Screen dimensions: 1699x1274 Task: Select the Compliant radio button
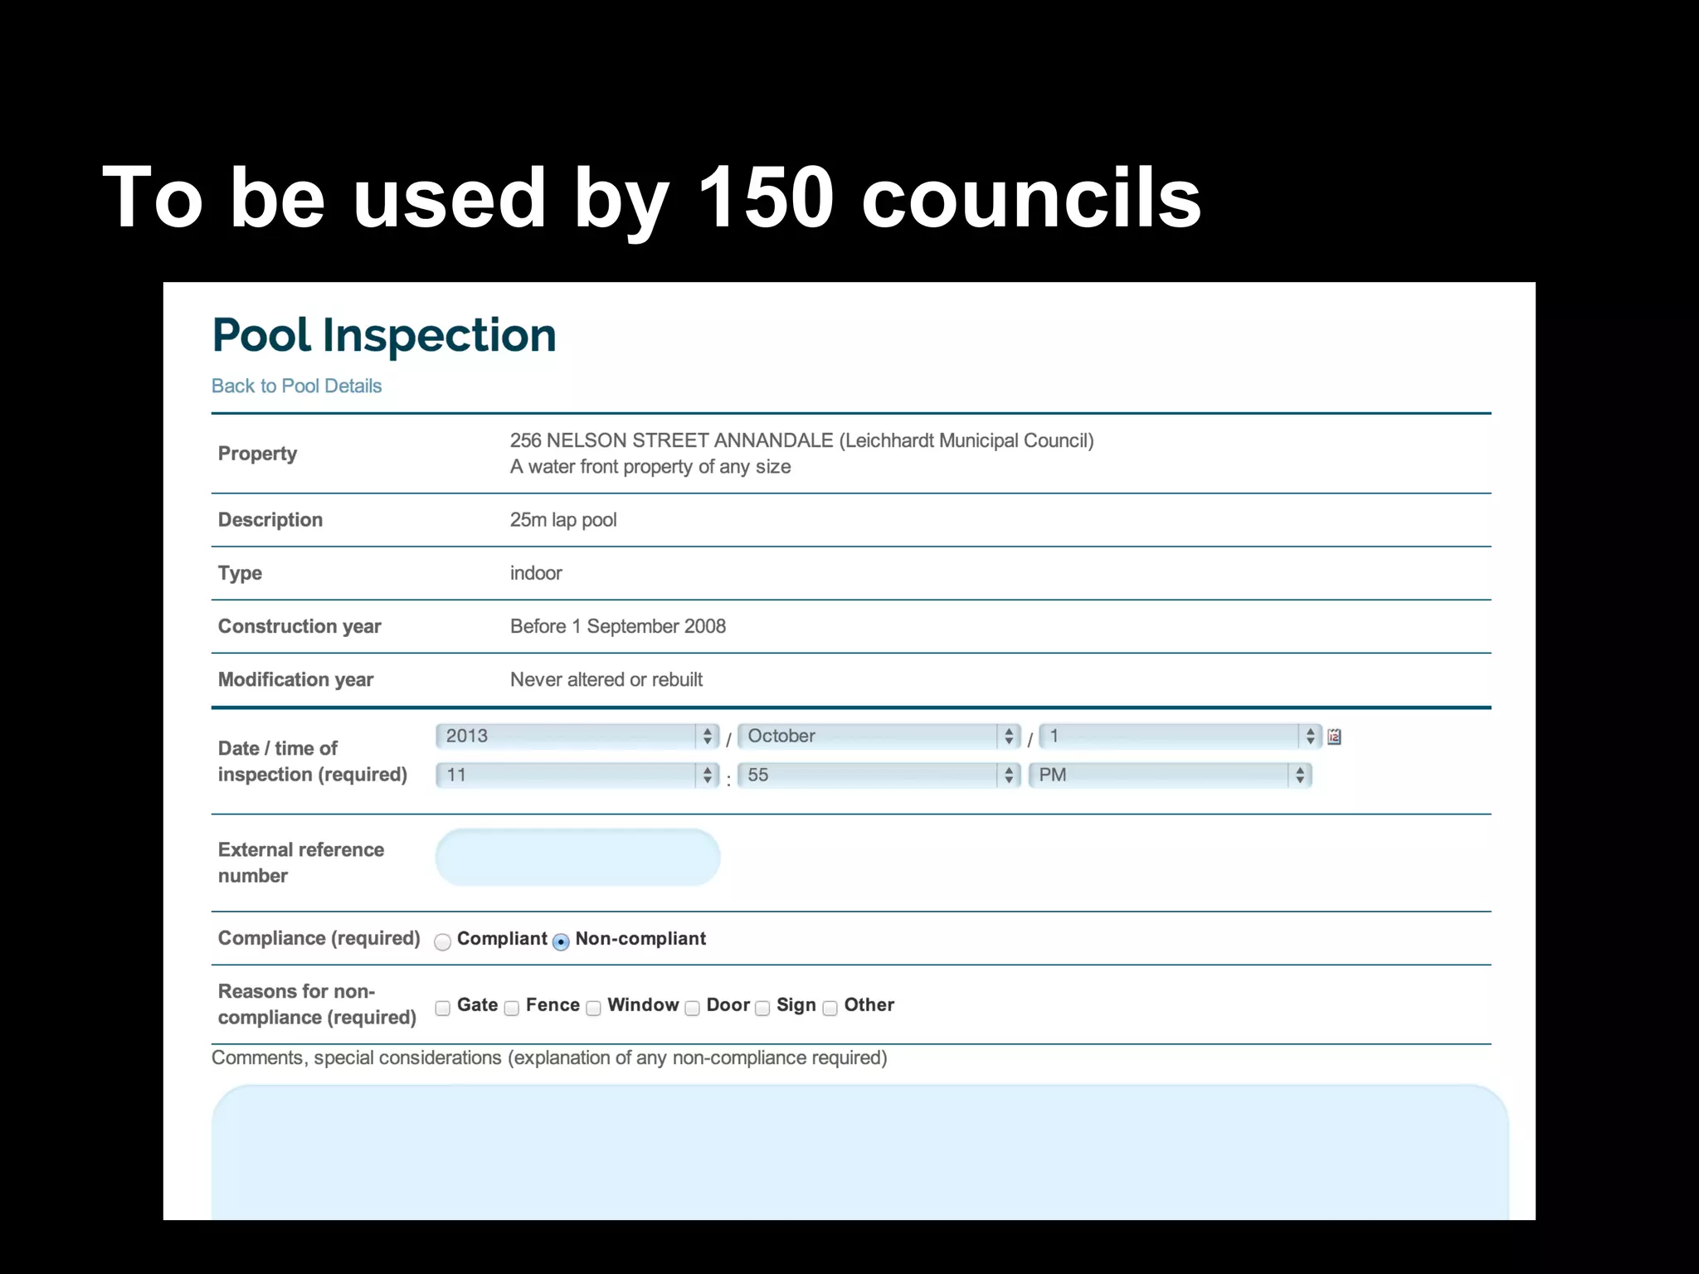[x=443, y=941]
